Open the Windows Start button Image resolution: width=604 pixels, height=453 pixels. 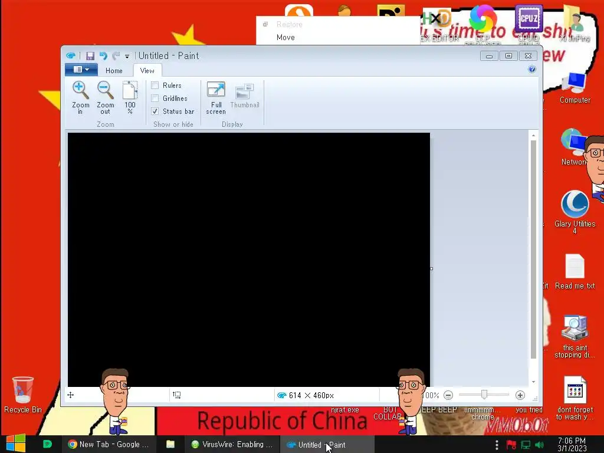click(16, 444)
